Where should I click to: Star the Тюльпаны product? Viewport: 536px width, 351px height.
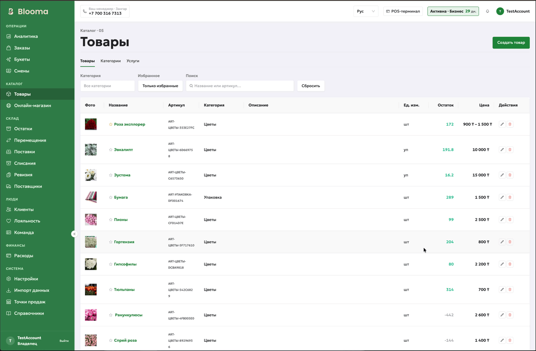[x=111, y=289]
